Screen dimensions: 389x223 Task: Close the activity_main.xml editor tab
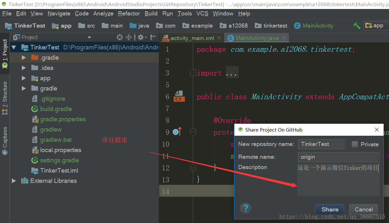coord(219,38)
